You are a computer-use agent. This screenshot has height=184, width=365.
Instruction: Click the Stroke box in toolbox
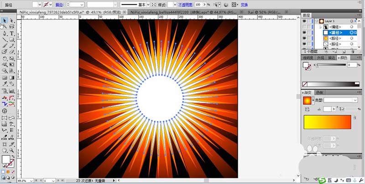[10, 164]
